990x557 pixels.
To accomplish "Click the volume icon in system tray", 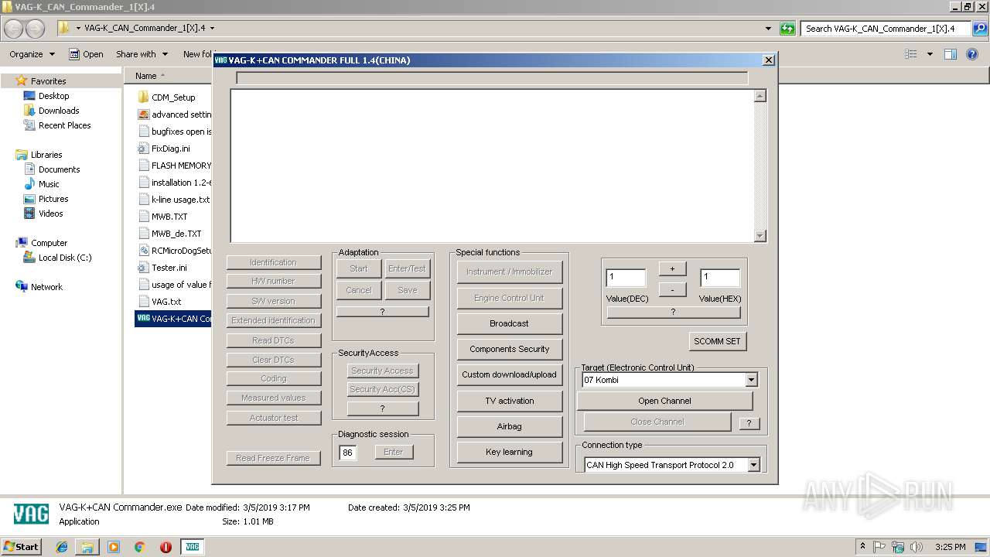I will click(917, 547).
